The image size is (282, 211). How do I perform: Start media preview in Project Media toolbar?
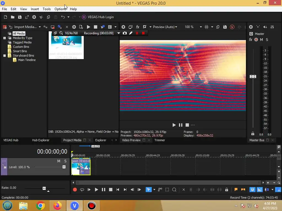[x=88, y=27]
